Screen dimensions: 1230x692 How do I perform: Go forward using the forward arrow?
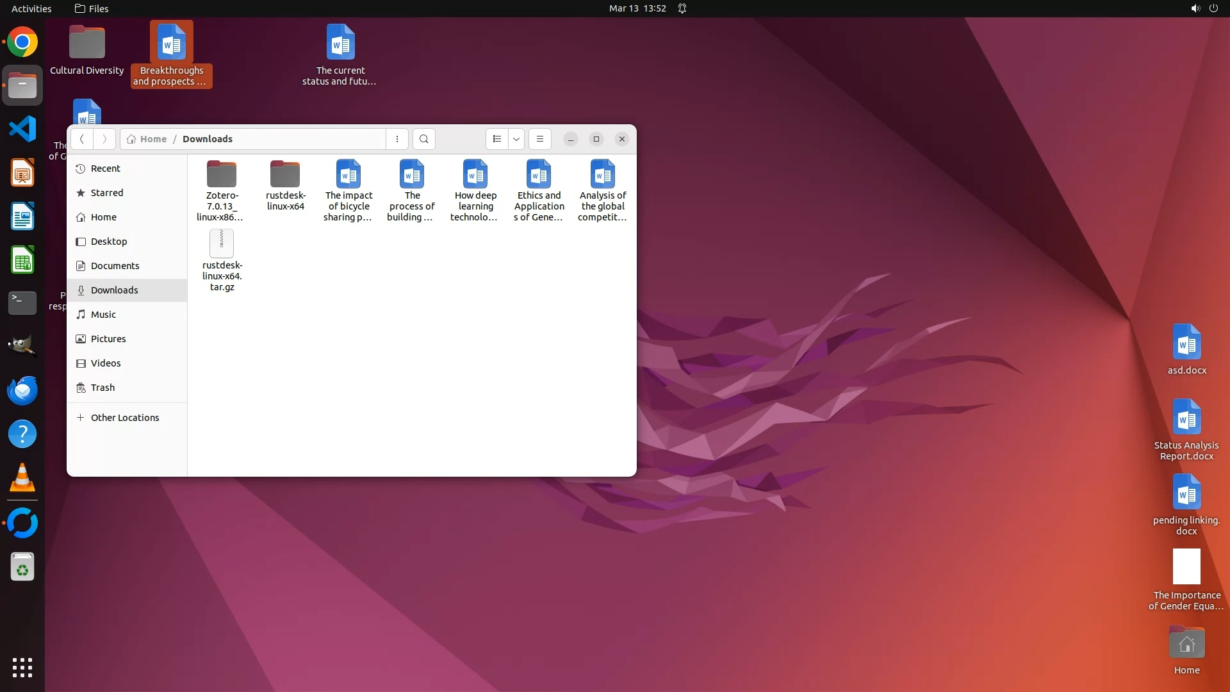click(104, 139)
